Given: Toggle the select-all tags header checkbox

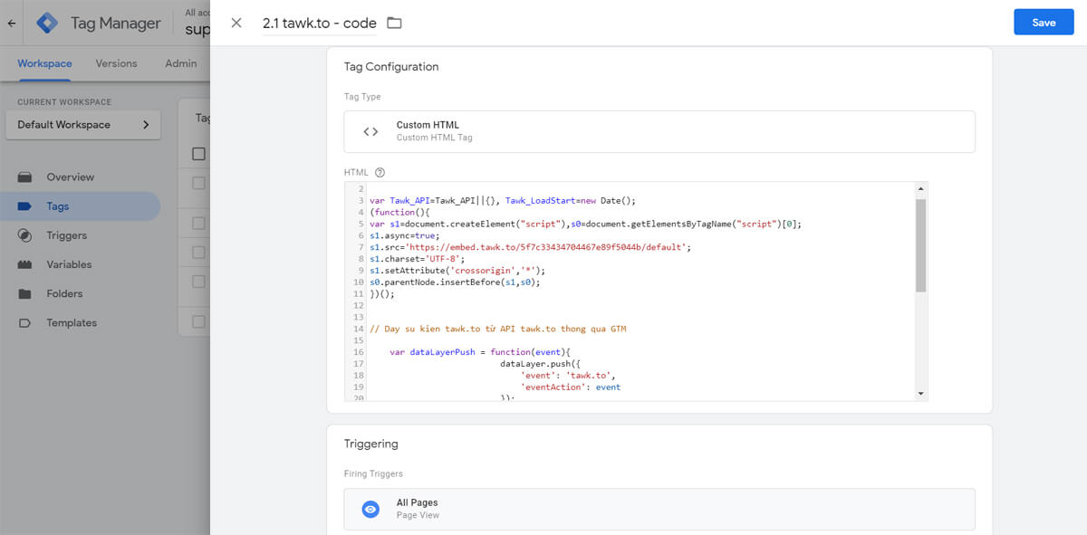Looking at the screenshot, I should (199, 154).
